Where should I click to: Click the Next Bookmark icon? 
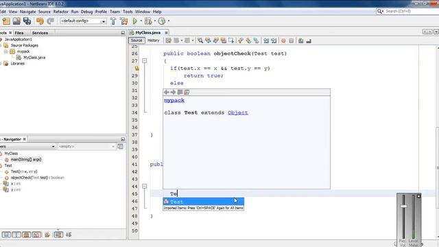pos(248,40)
